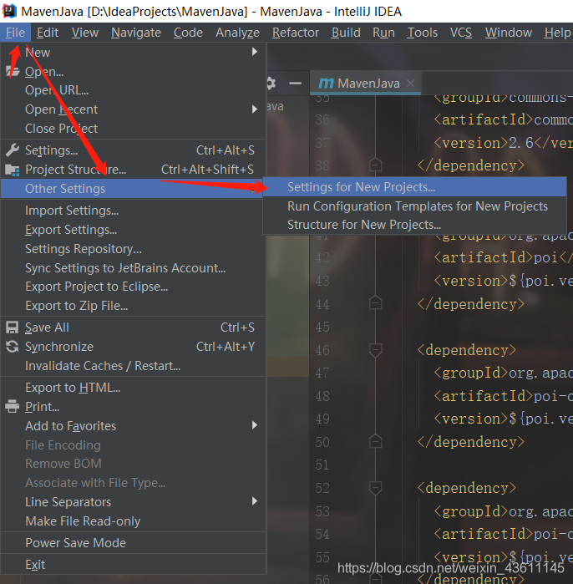
Task: Open Settings... from File menu
Action: [x=134, y=150]
